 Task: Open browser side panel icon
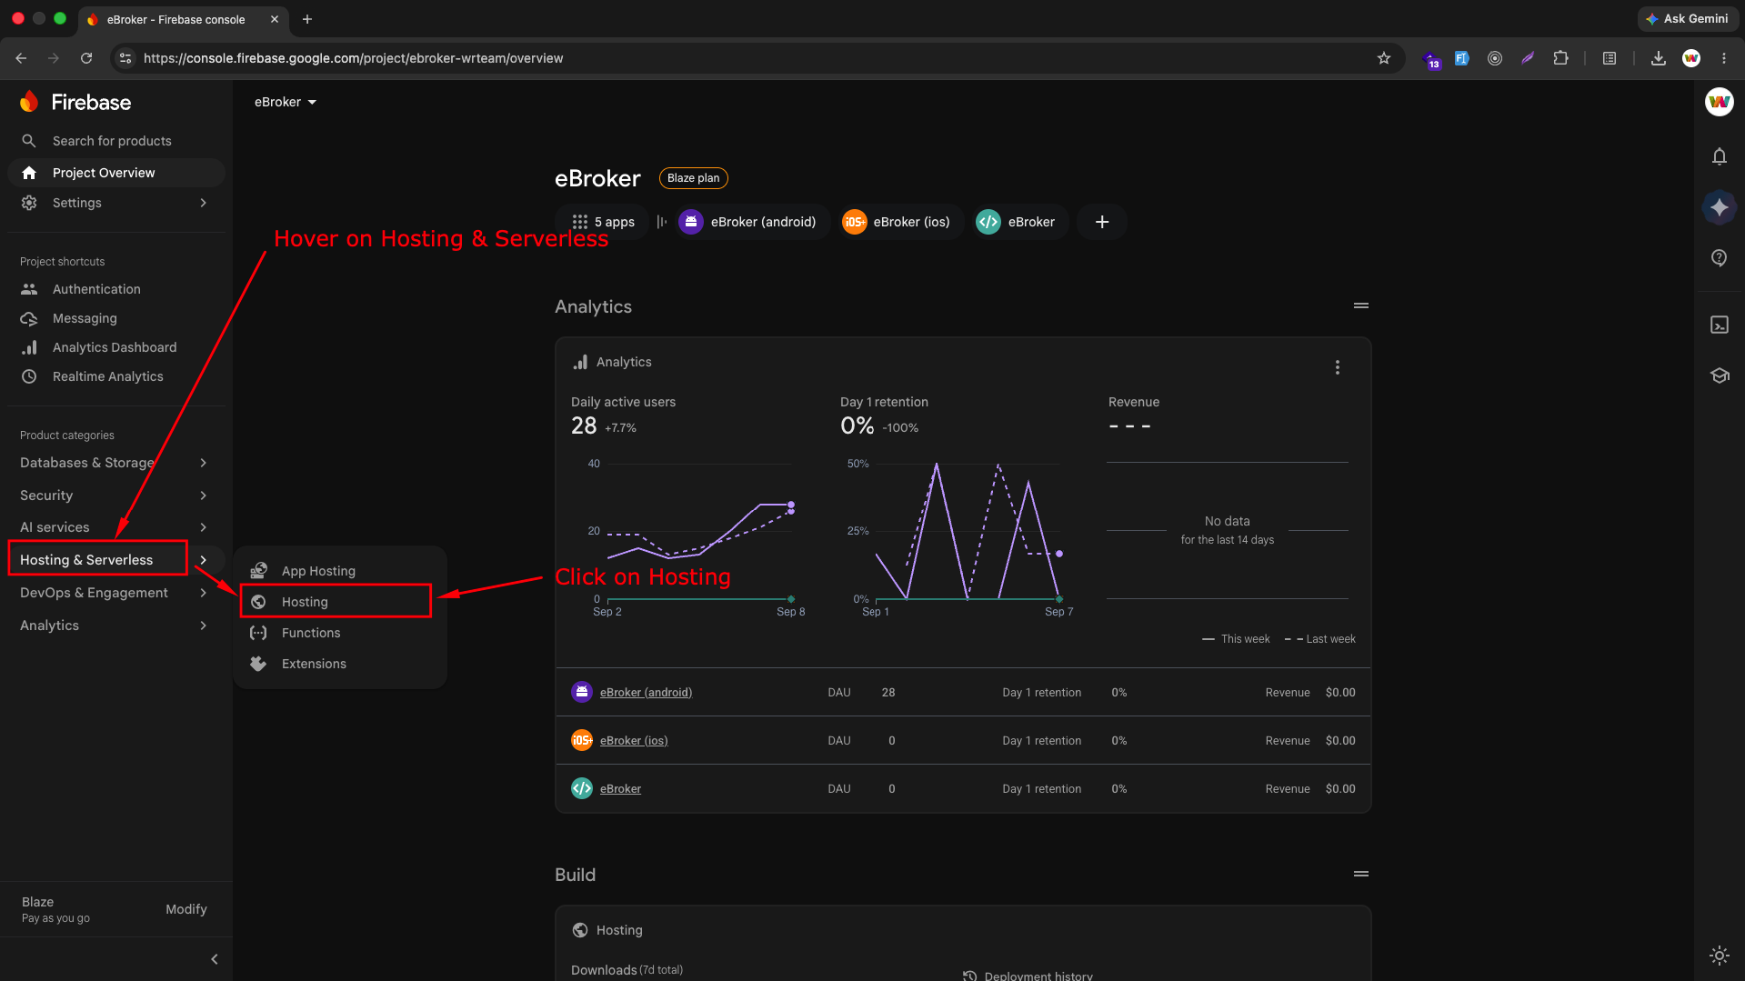click(x=1610, y=58)
